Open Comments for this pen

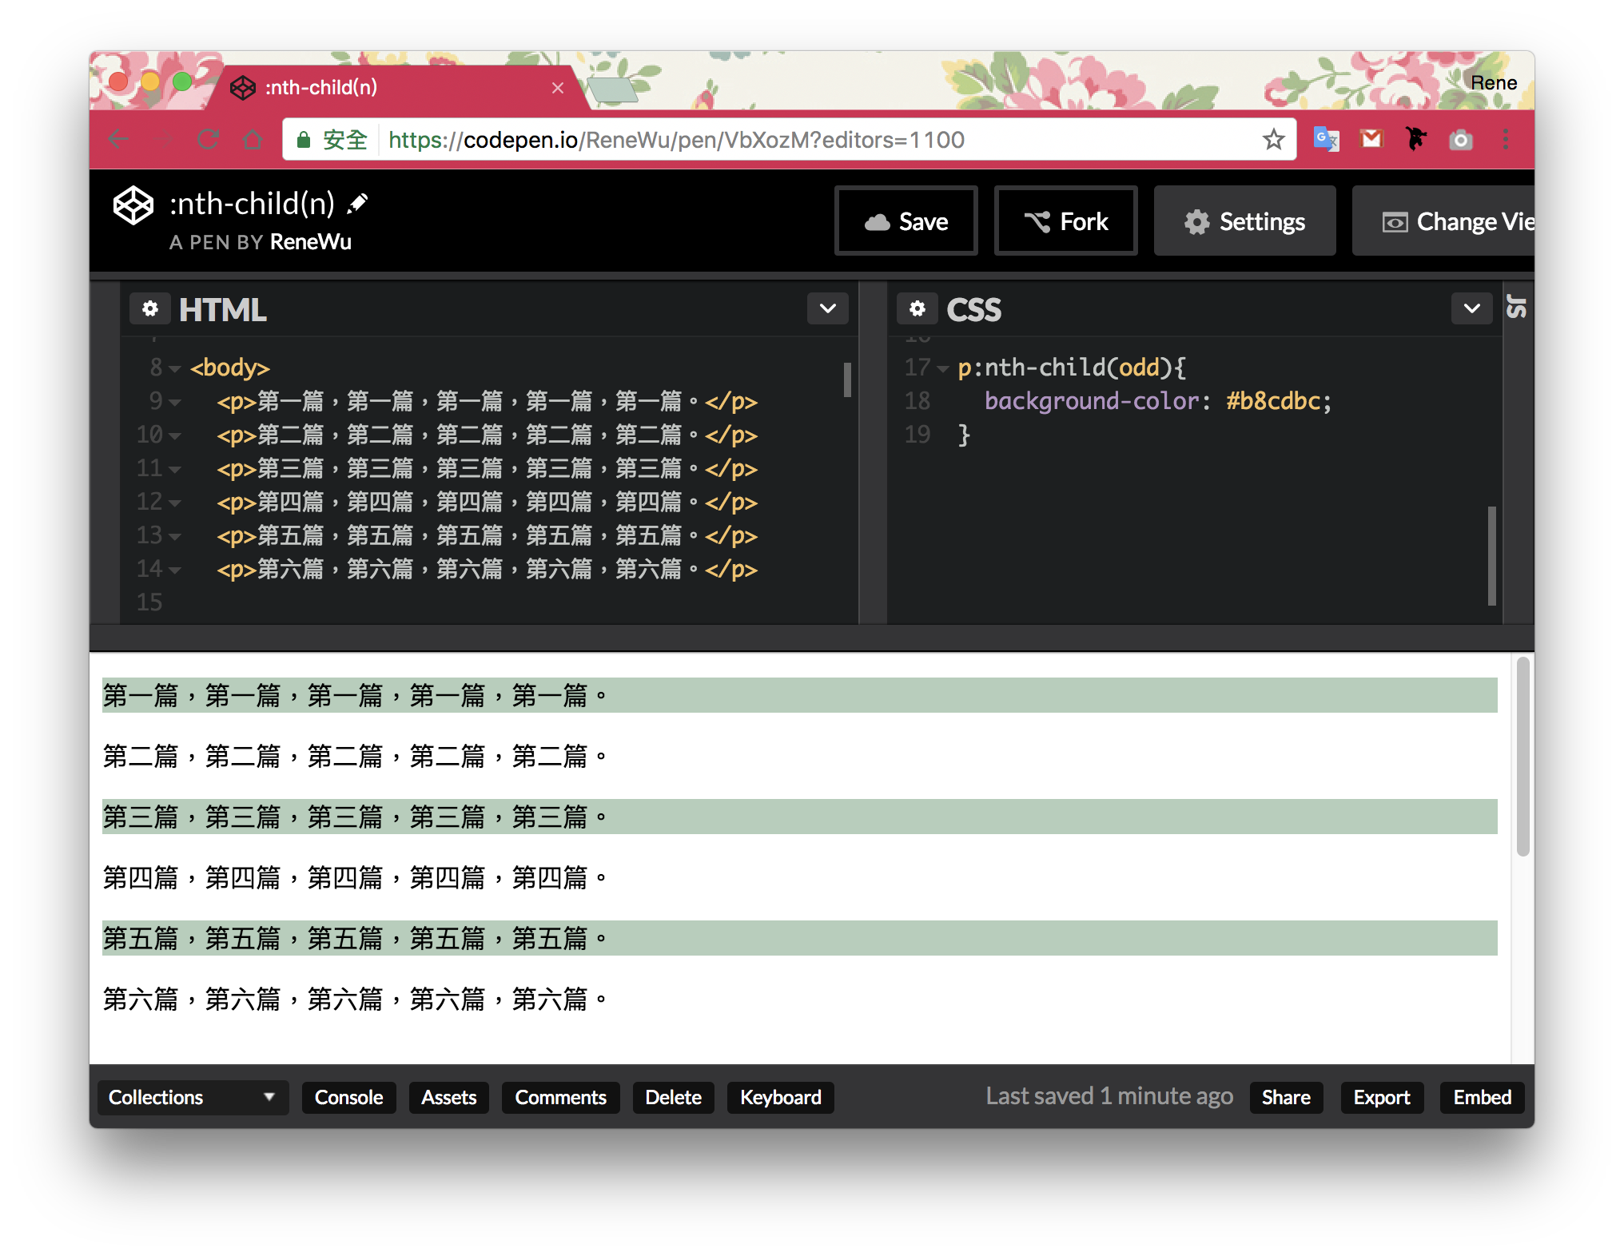coord(560,1097)
